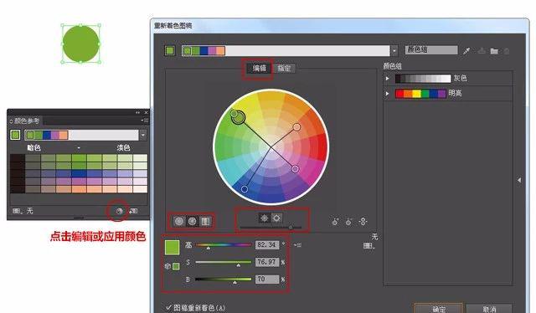The image size is (536, 313).
Task: Click the 确定 button
Action: tap(439, 309)
